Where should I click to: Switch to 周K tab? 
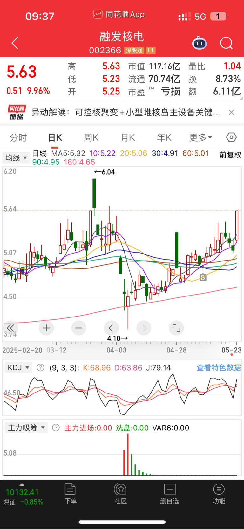(91, 137)
